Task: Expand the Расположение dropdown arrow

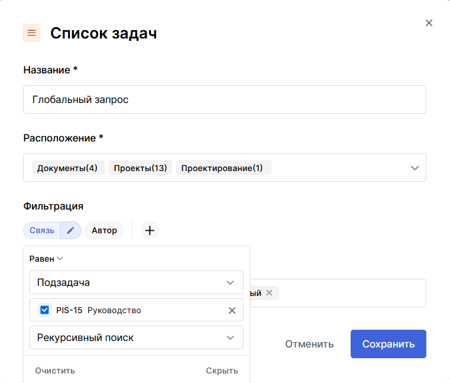Action: tap(415, 168)
